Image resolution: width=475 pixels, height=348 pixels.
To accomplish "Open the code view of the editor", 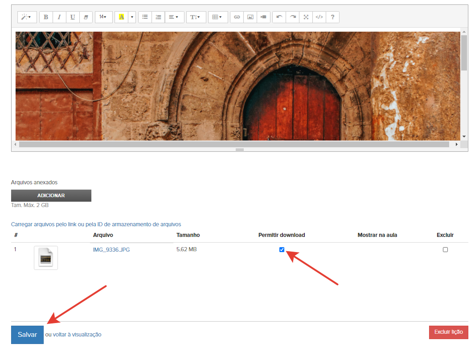I will tap(319, 17).
